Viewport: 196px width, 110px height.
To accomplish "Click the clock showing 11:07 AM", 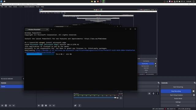I will [x=189, y=2].
